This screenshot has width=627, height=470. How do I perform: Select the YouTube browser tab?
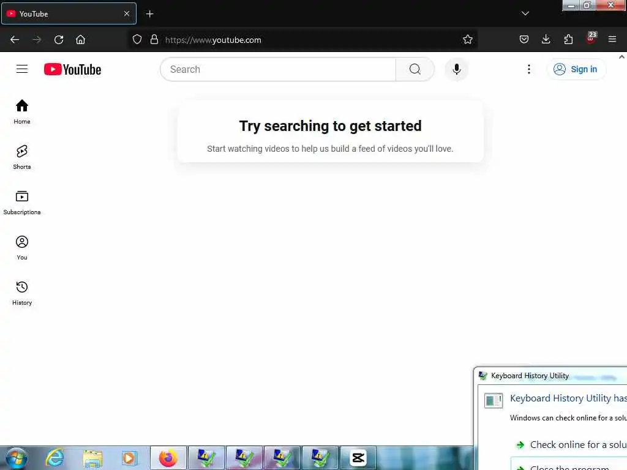click(x=69, y=13)
